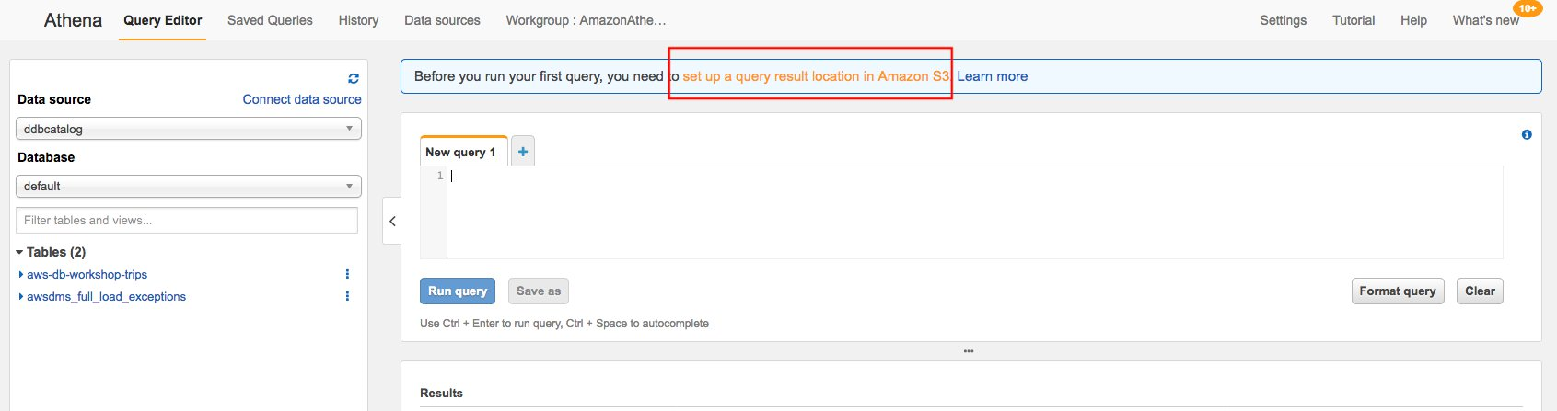Open the default database dropdown
The width and height of the screenshot is (1557, 411).
(x=188, y=186)
